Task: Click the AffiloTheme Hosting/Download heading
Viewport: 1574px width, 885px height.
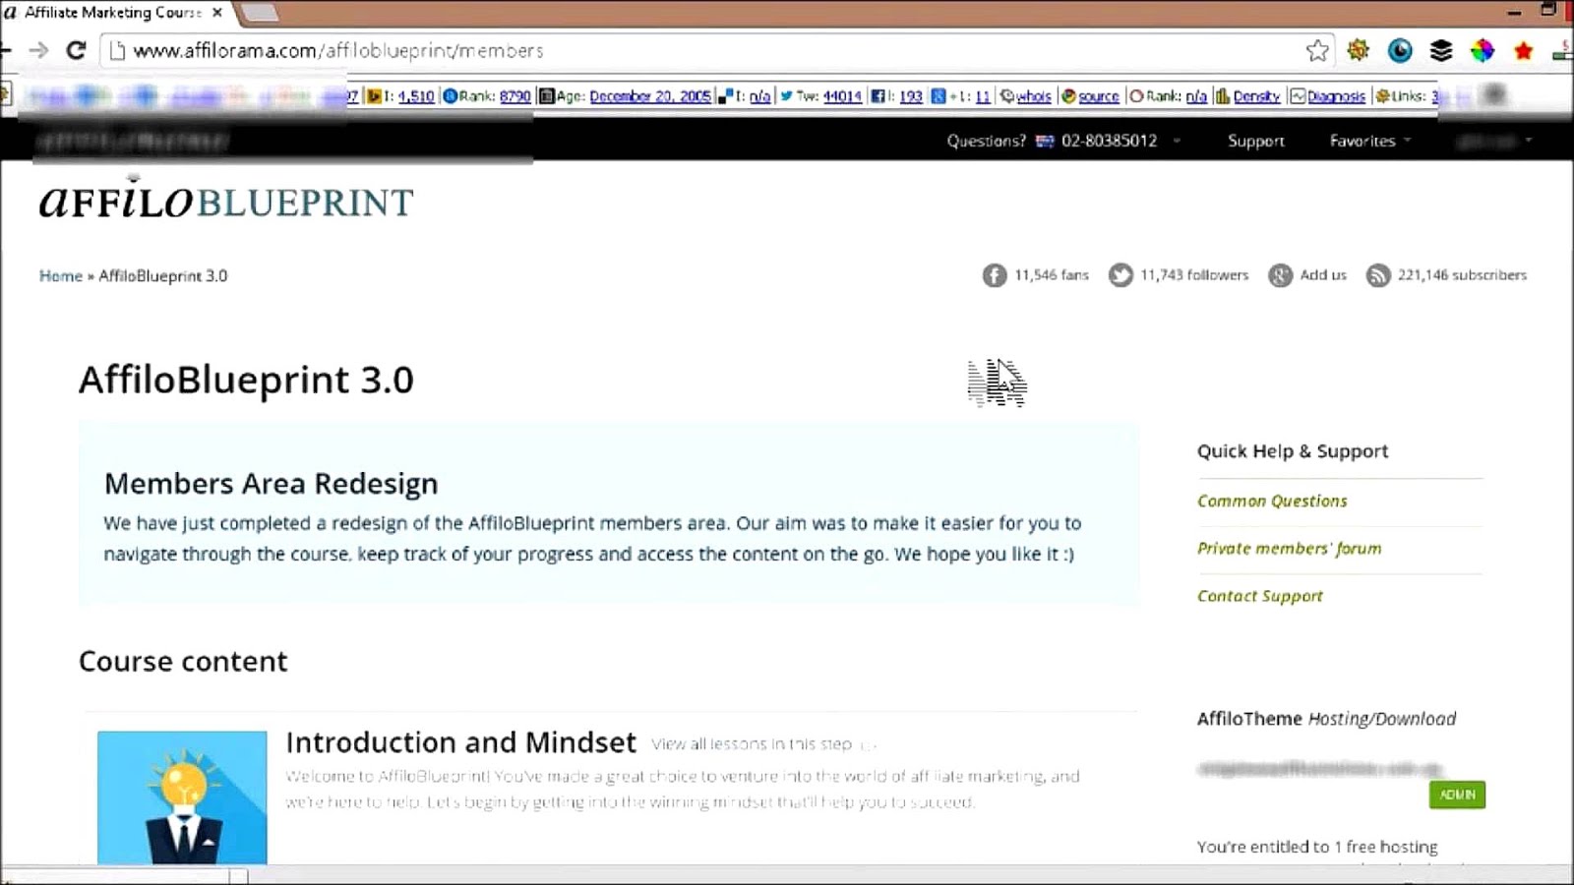Action: (1326, 719)
